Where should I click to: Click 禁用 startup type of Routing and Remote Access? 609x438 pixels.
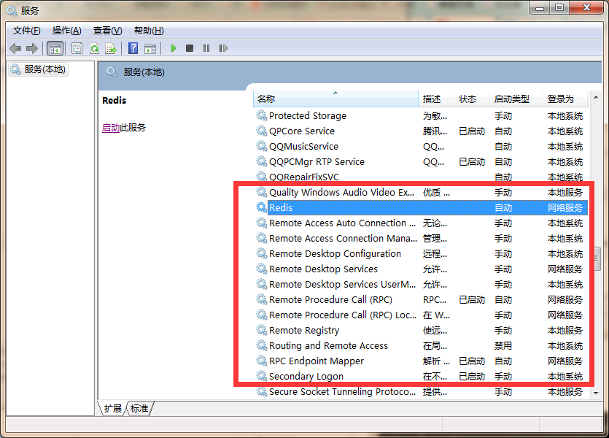(x=503, y=345)
